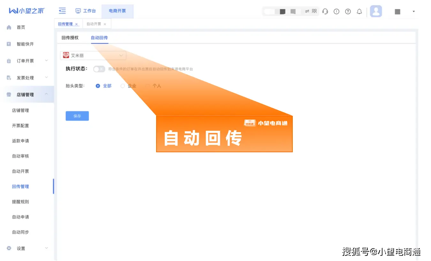Image resolution: width=431 pixels, height=261 pixels.
Task: Open the notification bell icon
Action: (359, 11)
